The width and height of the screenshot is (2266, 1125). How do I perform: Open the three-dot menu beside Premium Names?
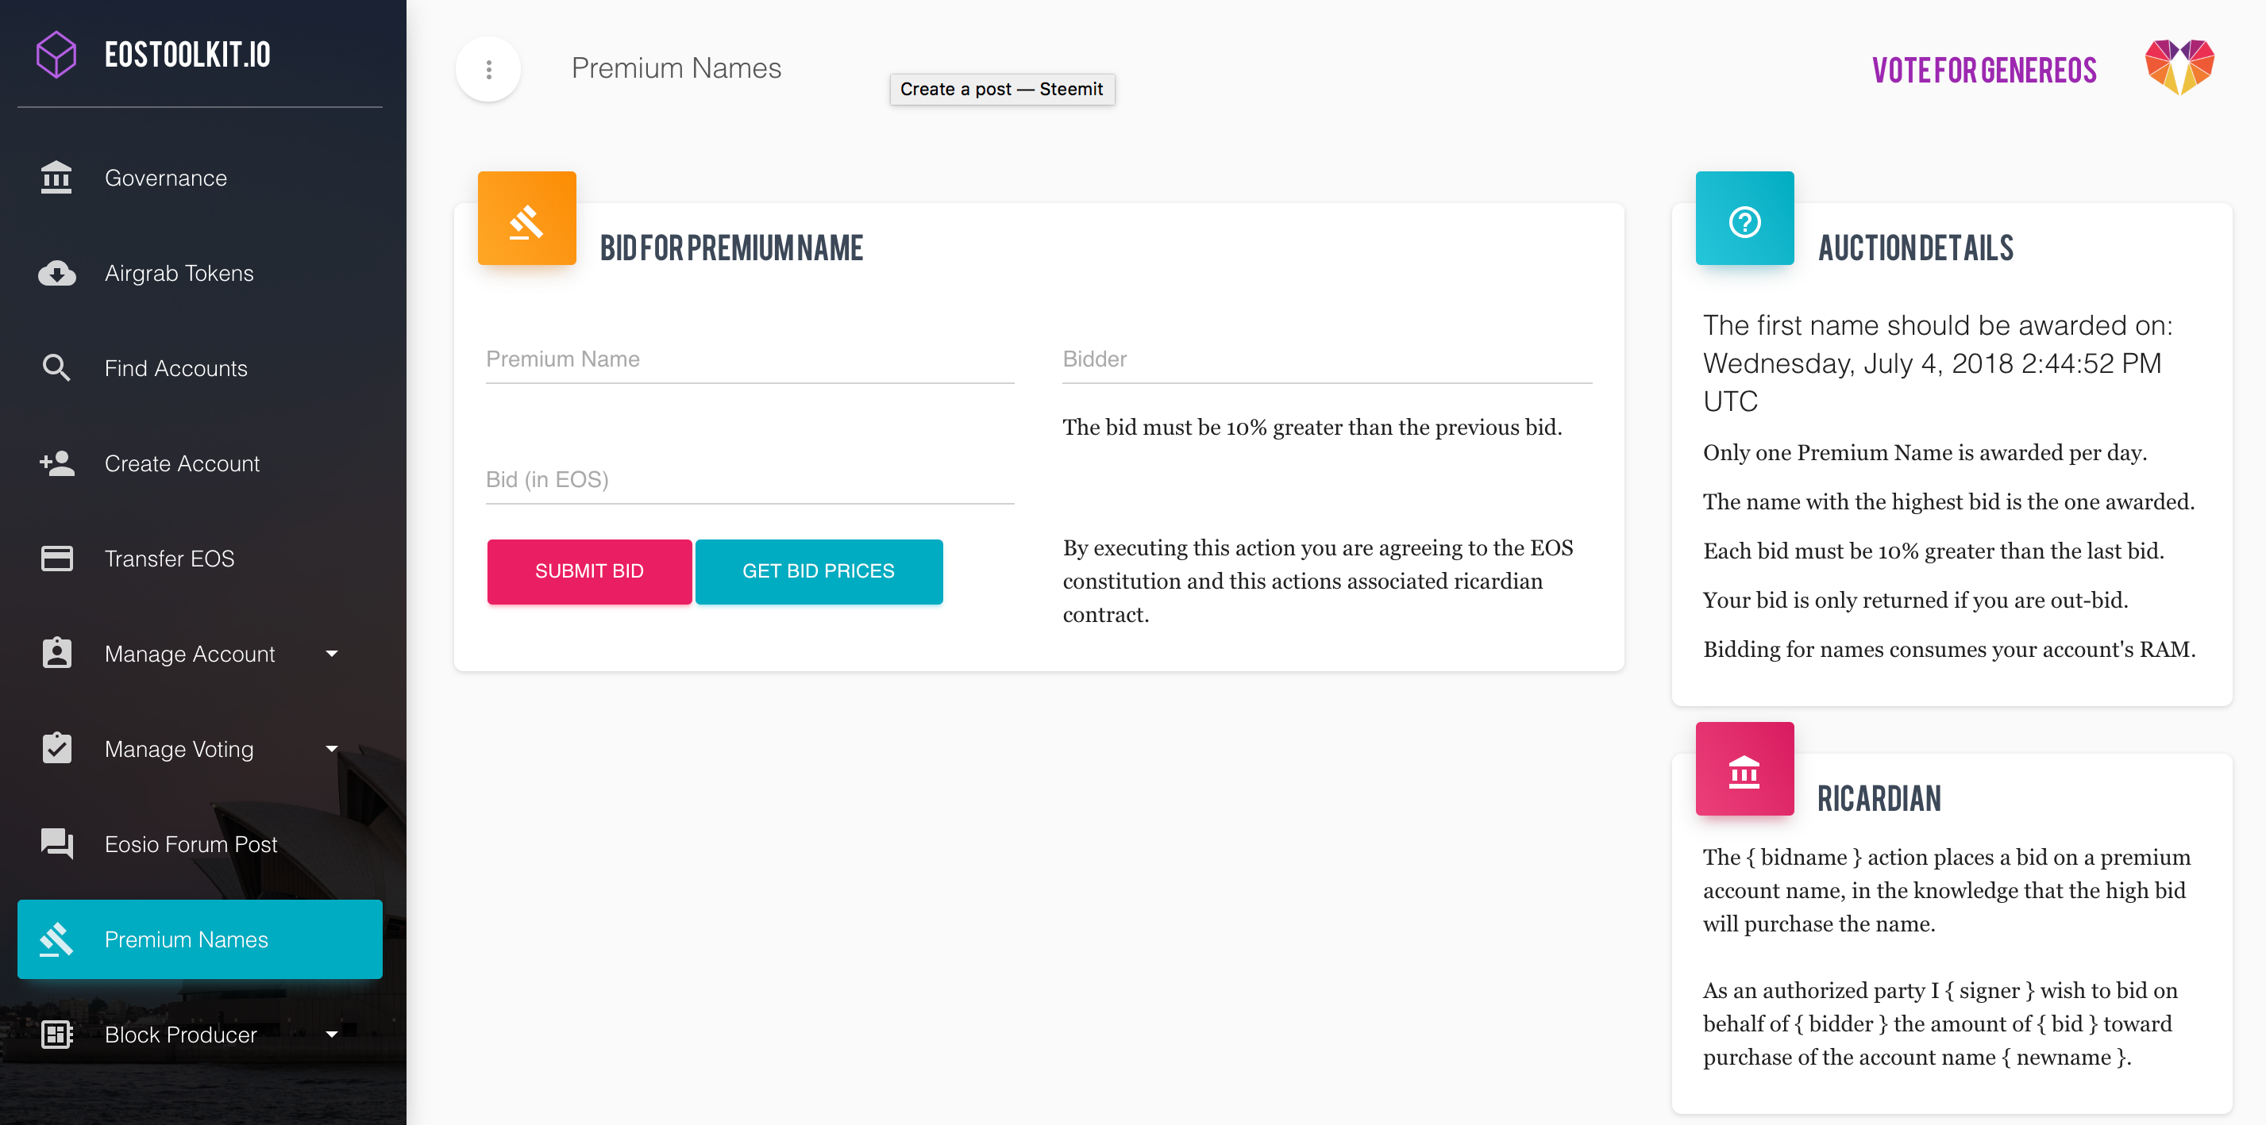click(x=488, y=68)
